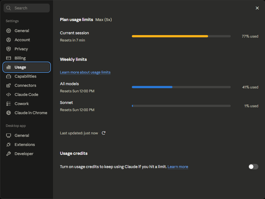The image size is (265, 199).
Task: Open Developer settings
Action: [x=24, y=154]
